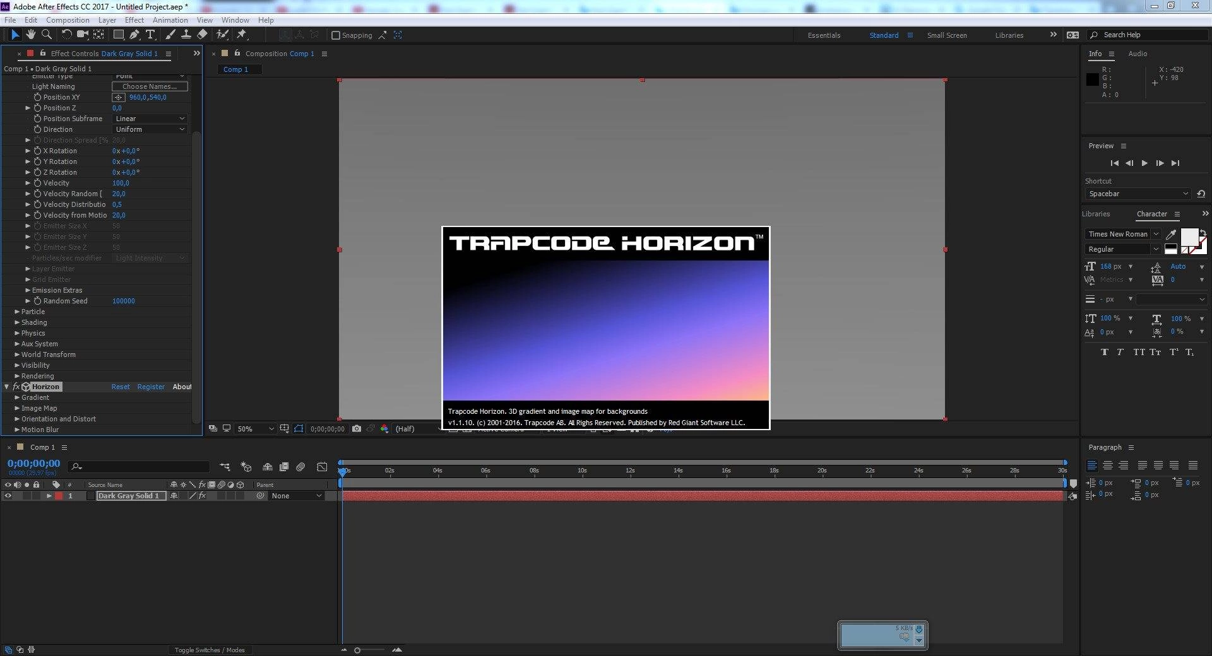This screenshot has height=656, width=1212.
Task: Select the Puppet Pin tool
Action: point(242,35)
